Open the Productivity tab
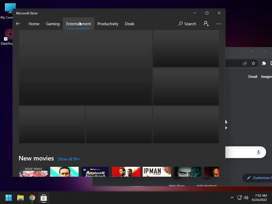Viewport: 272px width, 204px height. (x=108, y=24)
